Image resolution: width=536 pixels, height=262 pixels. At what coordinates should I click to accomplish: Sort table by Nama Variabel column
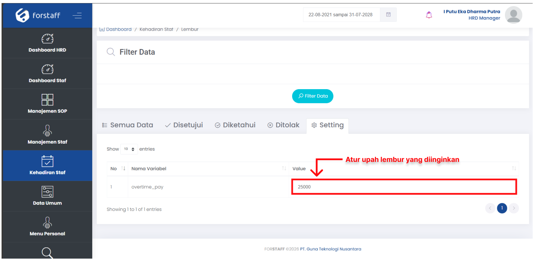coord(208,169)
